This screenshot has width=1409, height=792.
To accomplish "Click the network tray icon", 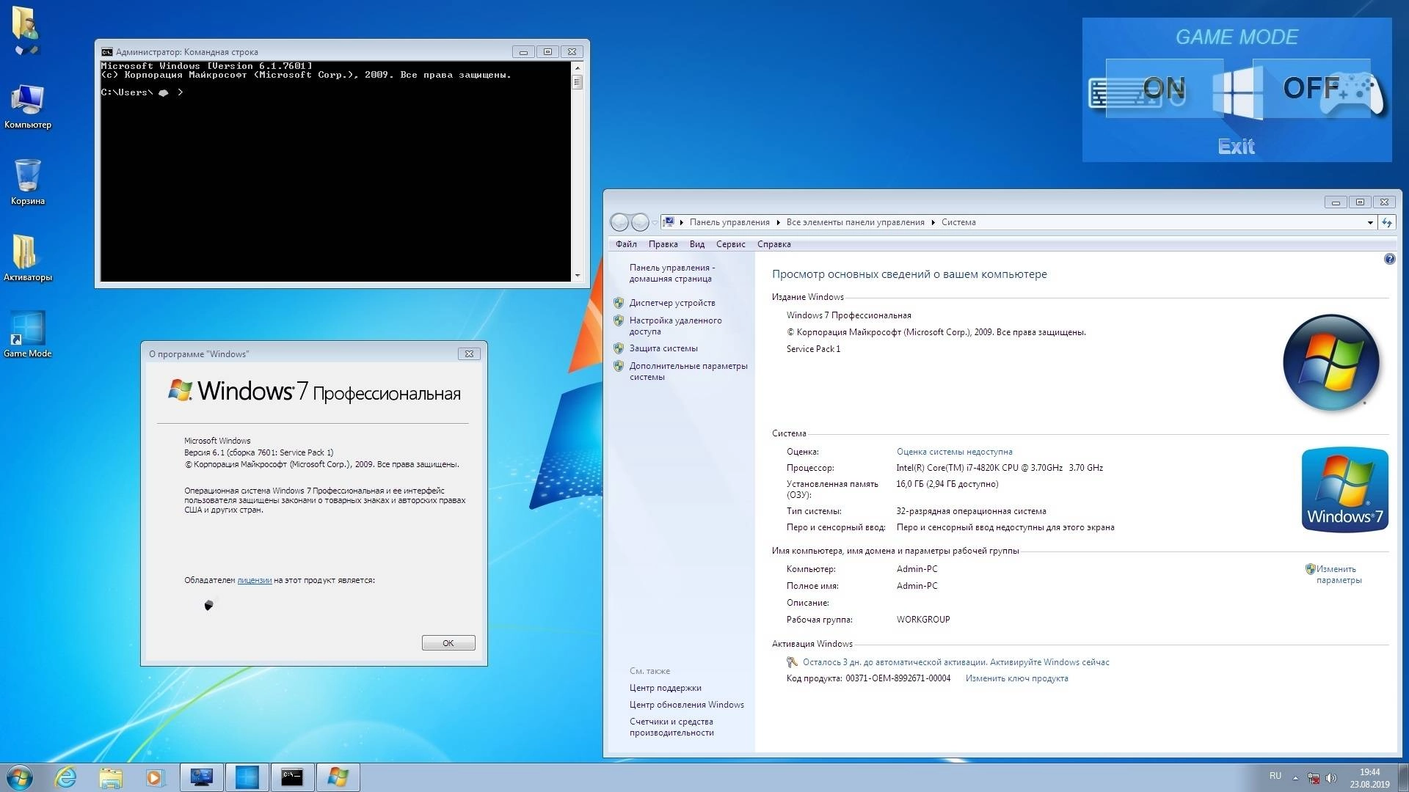I will (1314, 777).
